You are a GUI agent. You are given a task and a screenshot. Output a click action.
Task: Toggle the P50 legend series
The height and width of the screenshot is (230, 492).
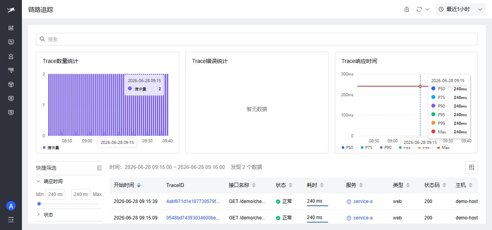[347, 147]
